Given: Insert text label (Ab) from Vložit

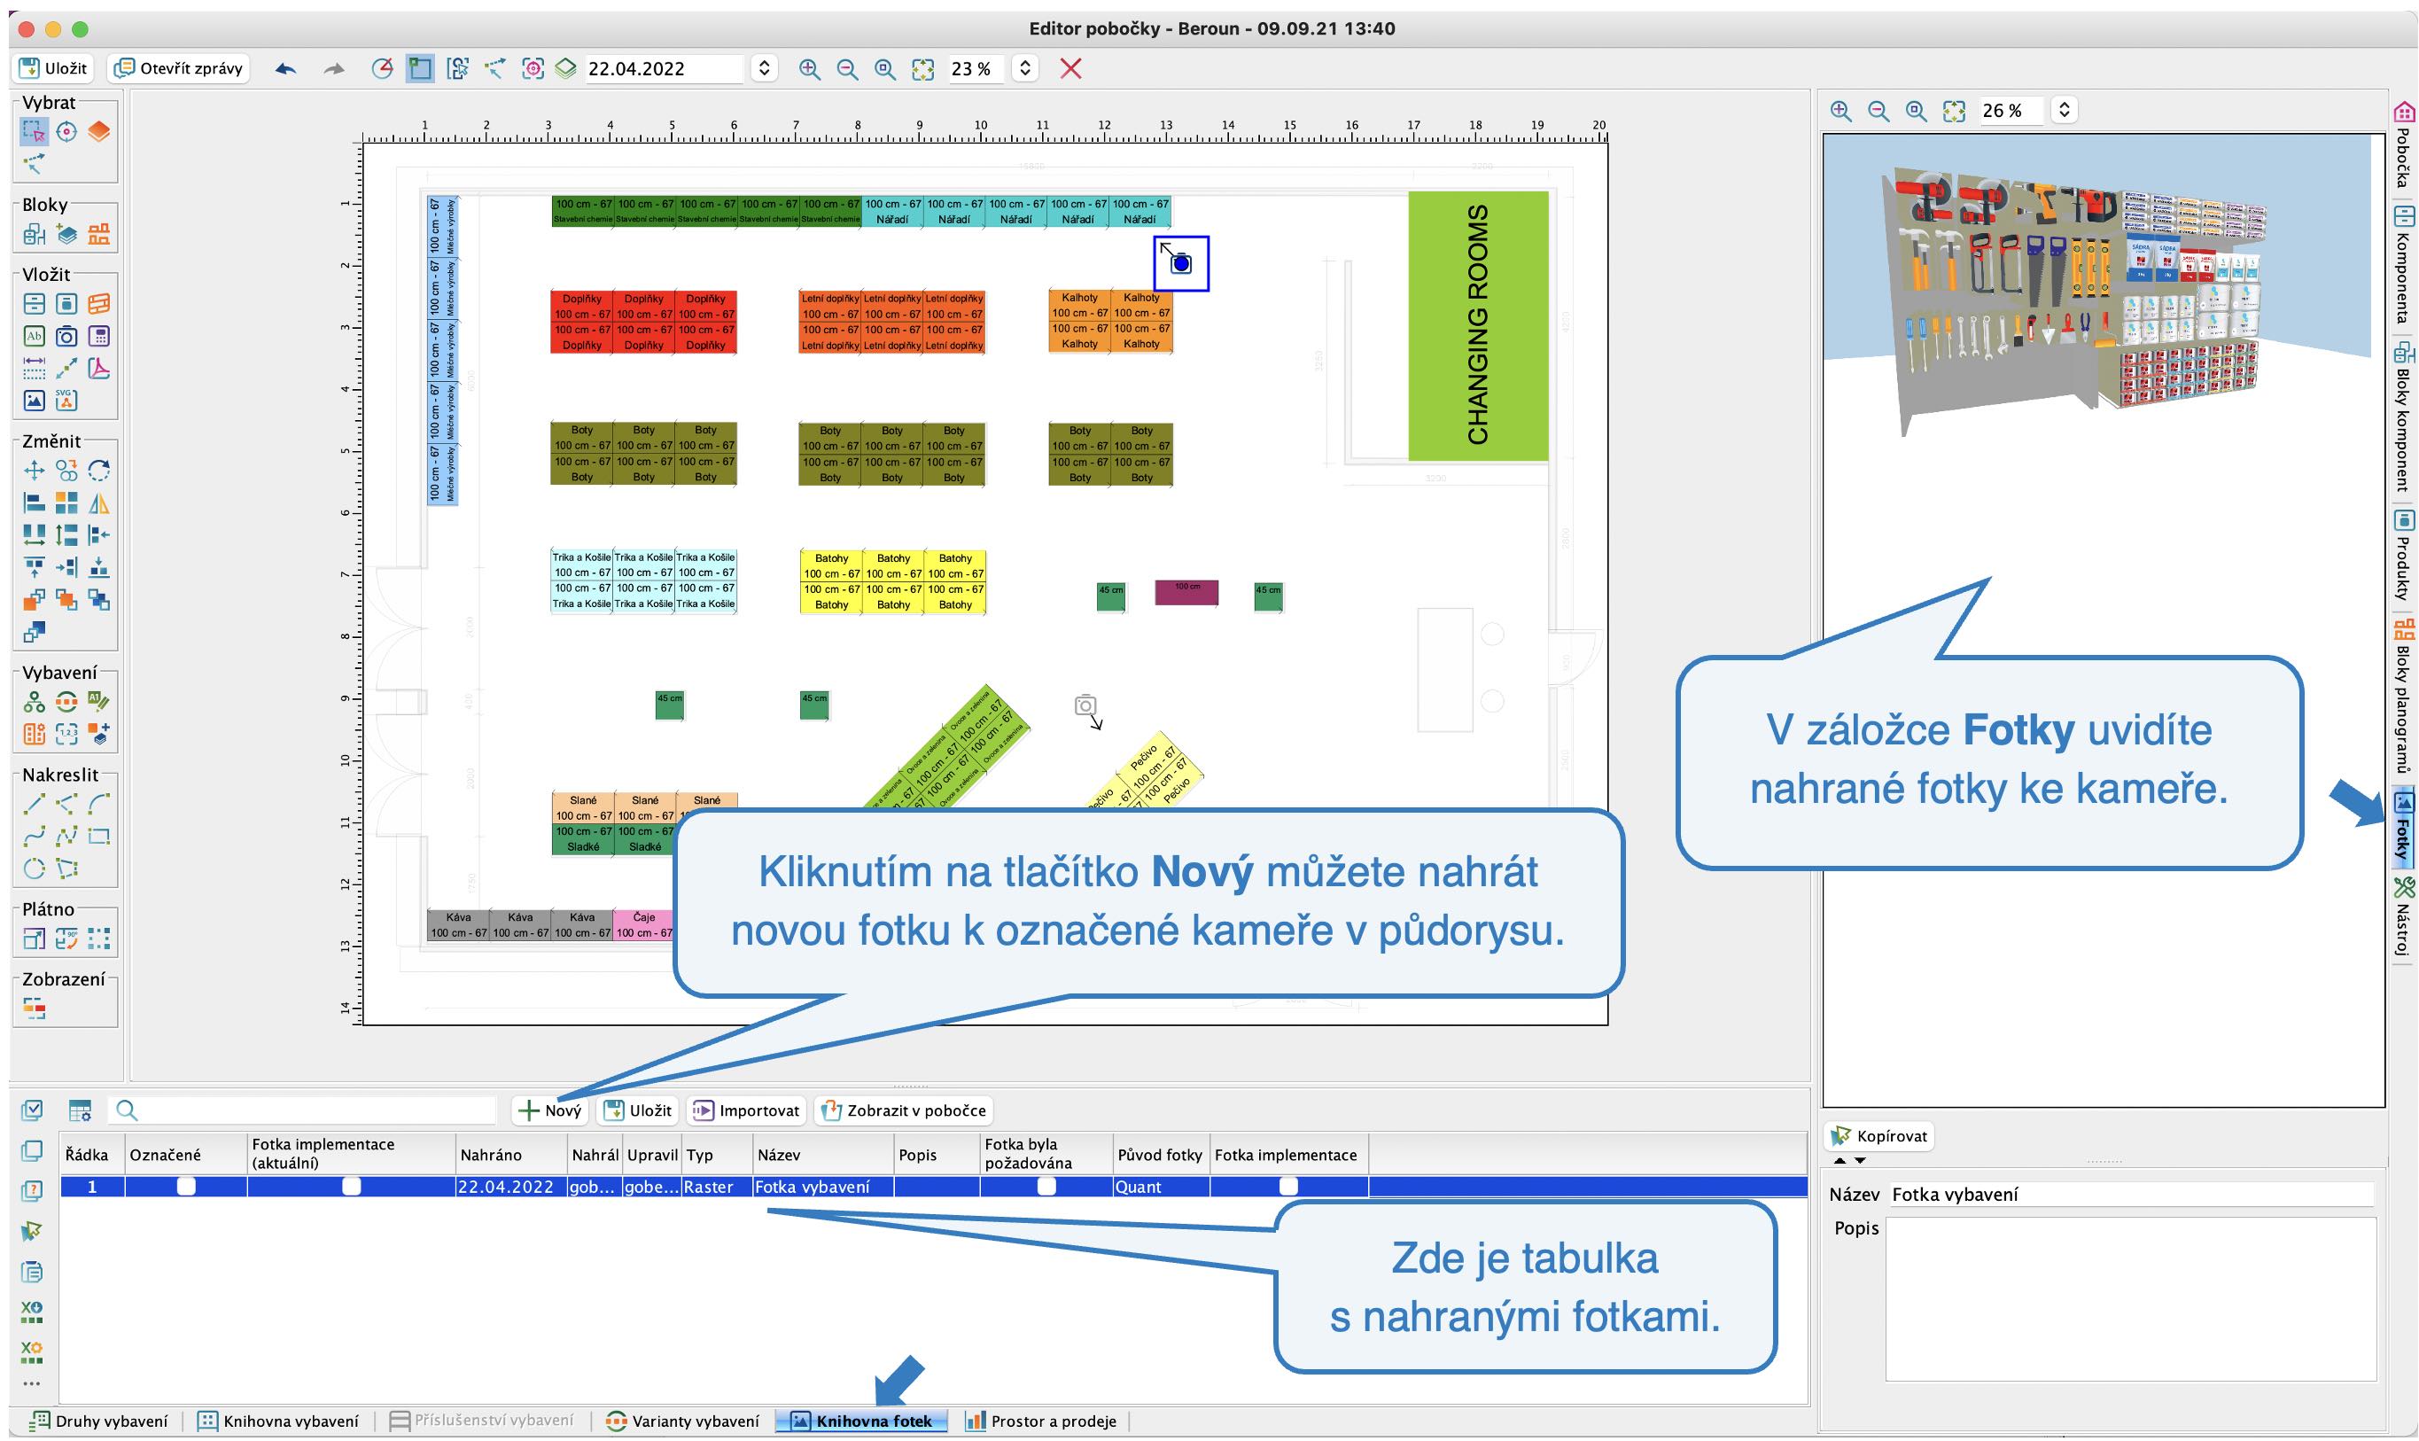Looking at the screenshot, I should click(34, 336).
